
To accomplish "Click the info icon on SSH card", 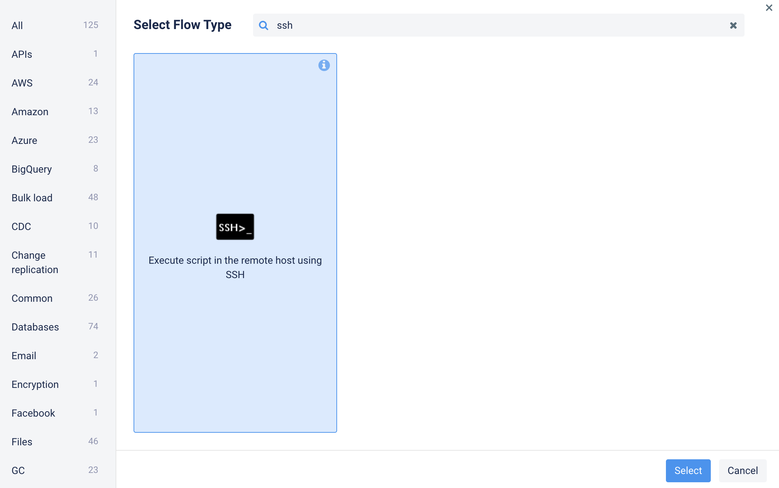I will click(324, 65).
